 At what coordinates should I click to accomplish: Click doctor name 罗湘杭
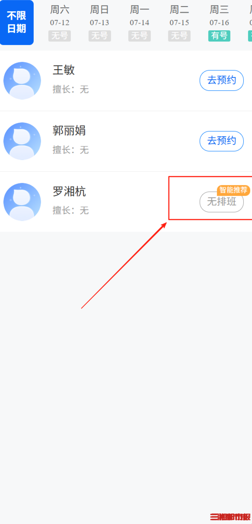click(69, 191)
